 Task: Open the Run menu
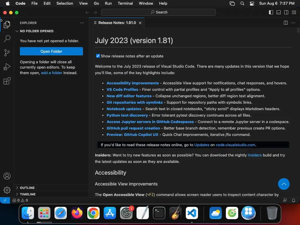click(108, 4)
